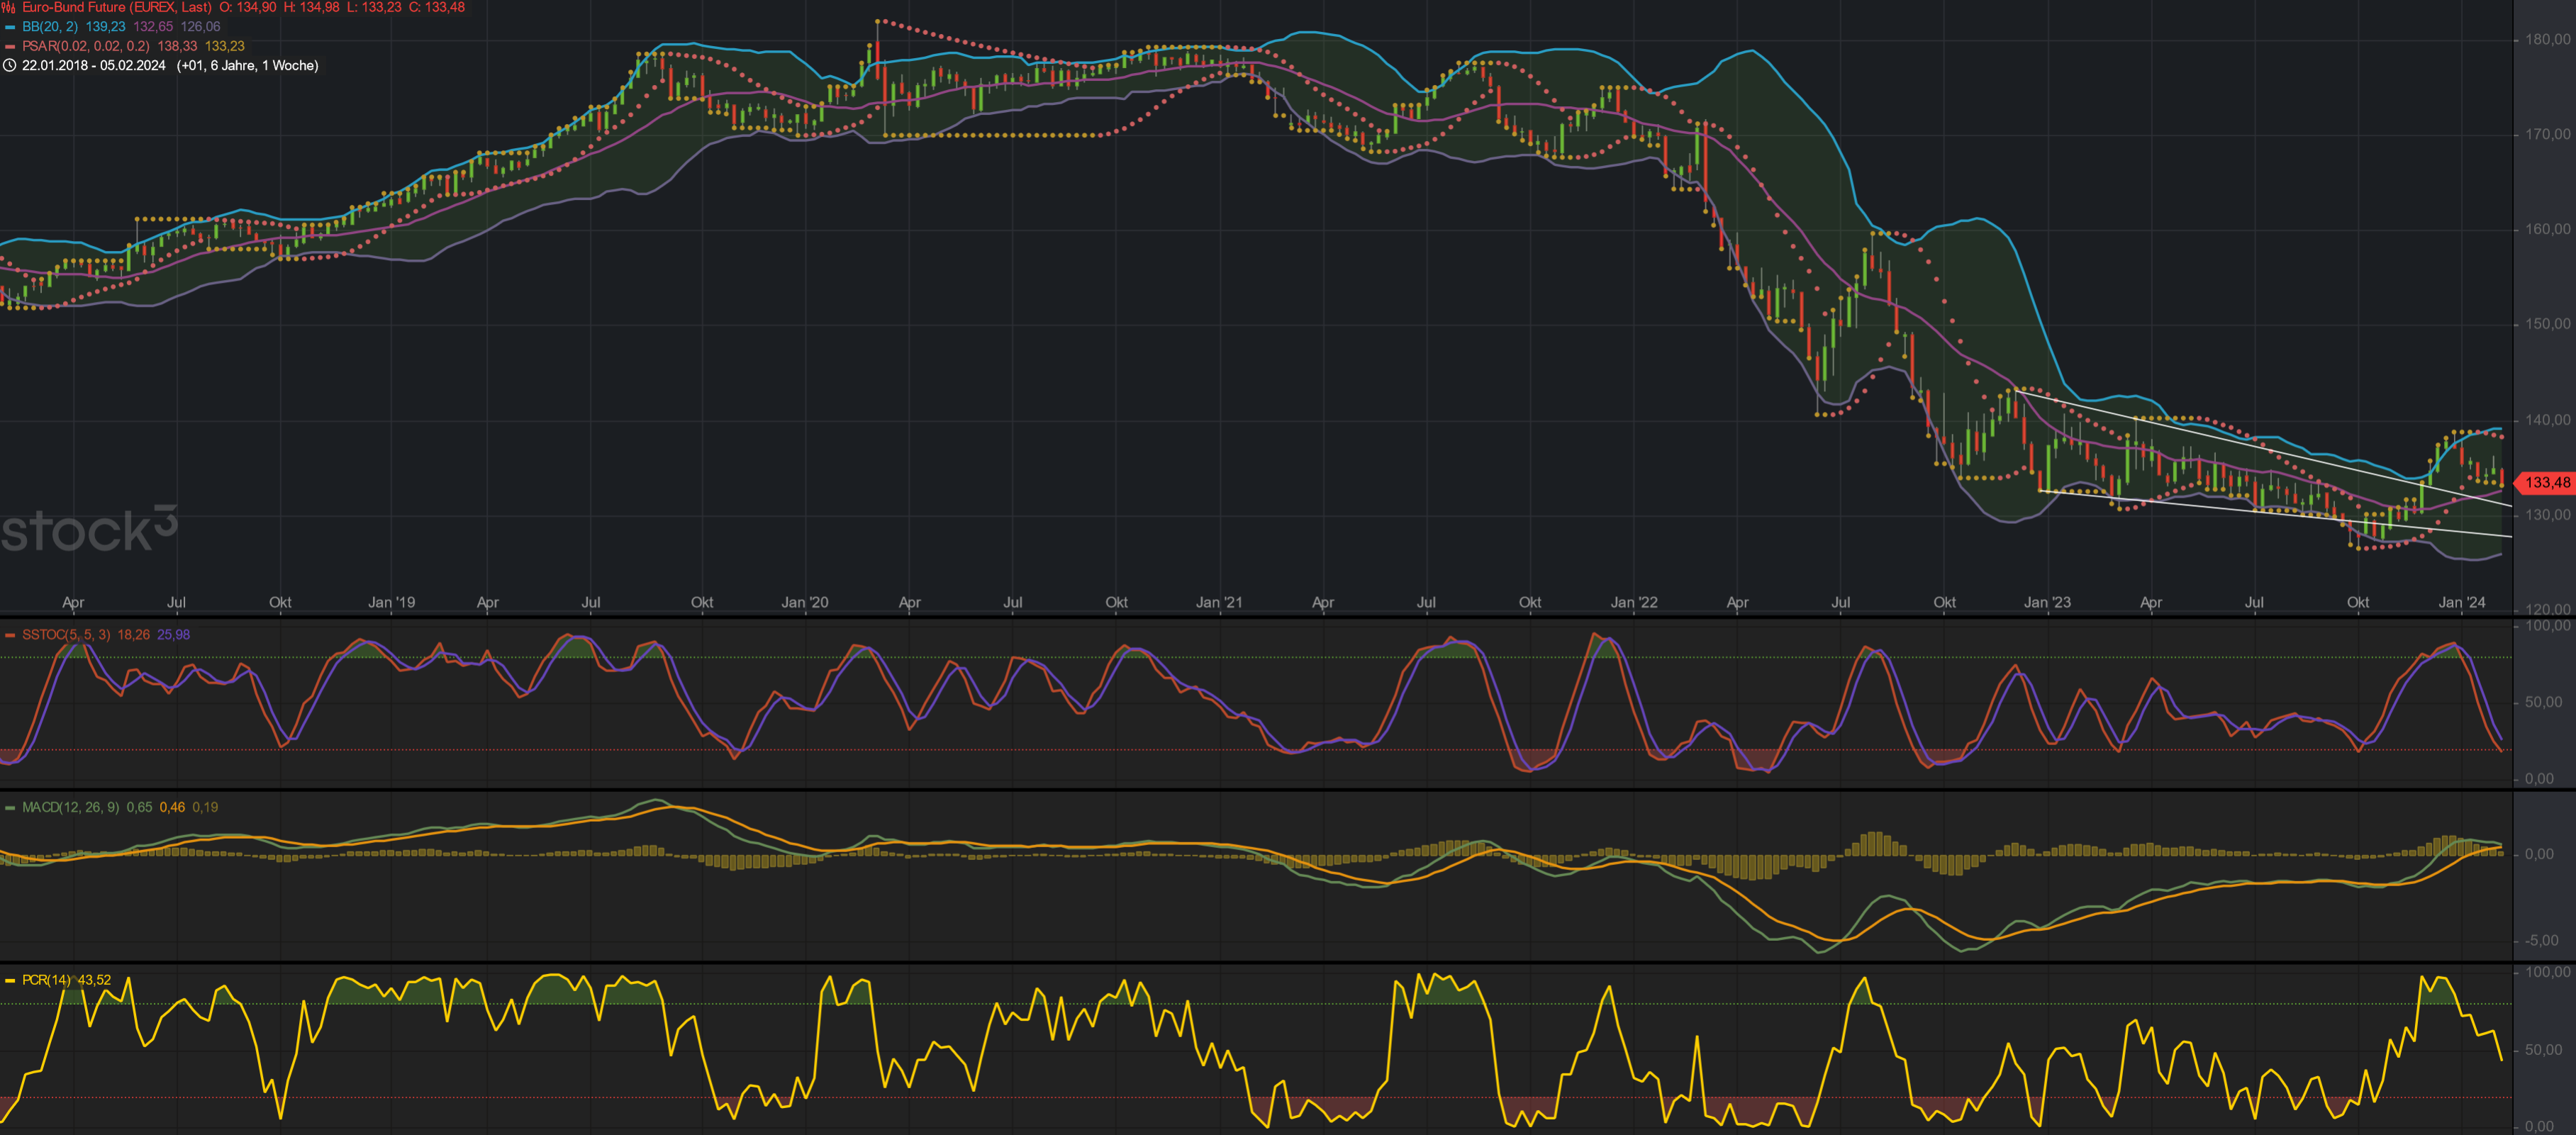Select the MACD(12, 26, 9) indicator label
The height and width of the screenshot is (1135, 2576).
pyautogui.click(x=70, y=808)
